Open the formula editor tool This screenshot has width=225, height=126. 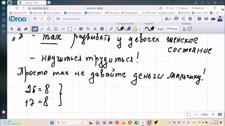coord(95,29)
